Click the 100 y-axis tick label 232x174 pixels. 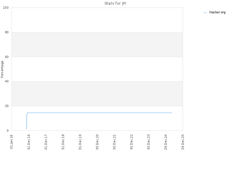pos(6,8)
